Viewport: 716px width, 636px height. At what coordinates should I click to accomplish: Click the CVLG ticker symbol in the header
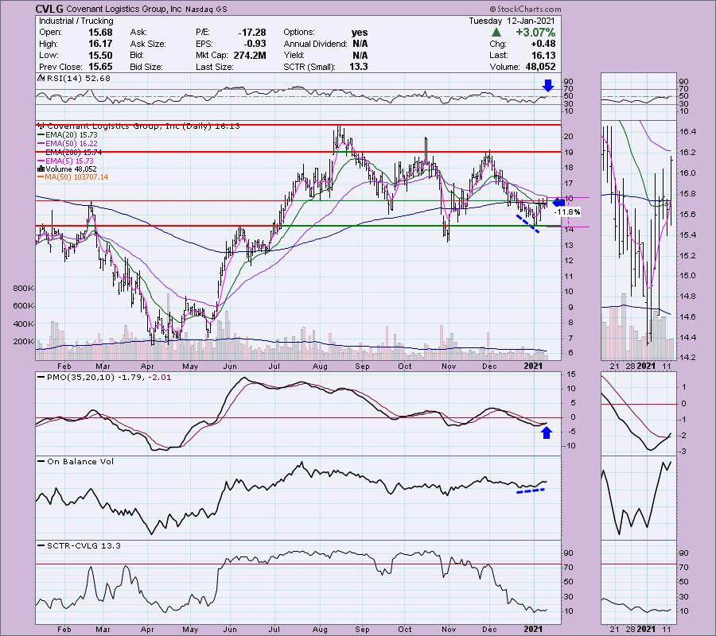click(x=50, y=9)
